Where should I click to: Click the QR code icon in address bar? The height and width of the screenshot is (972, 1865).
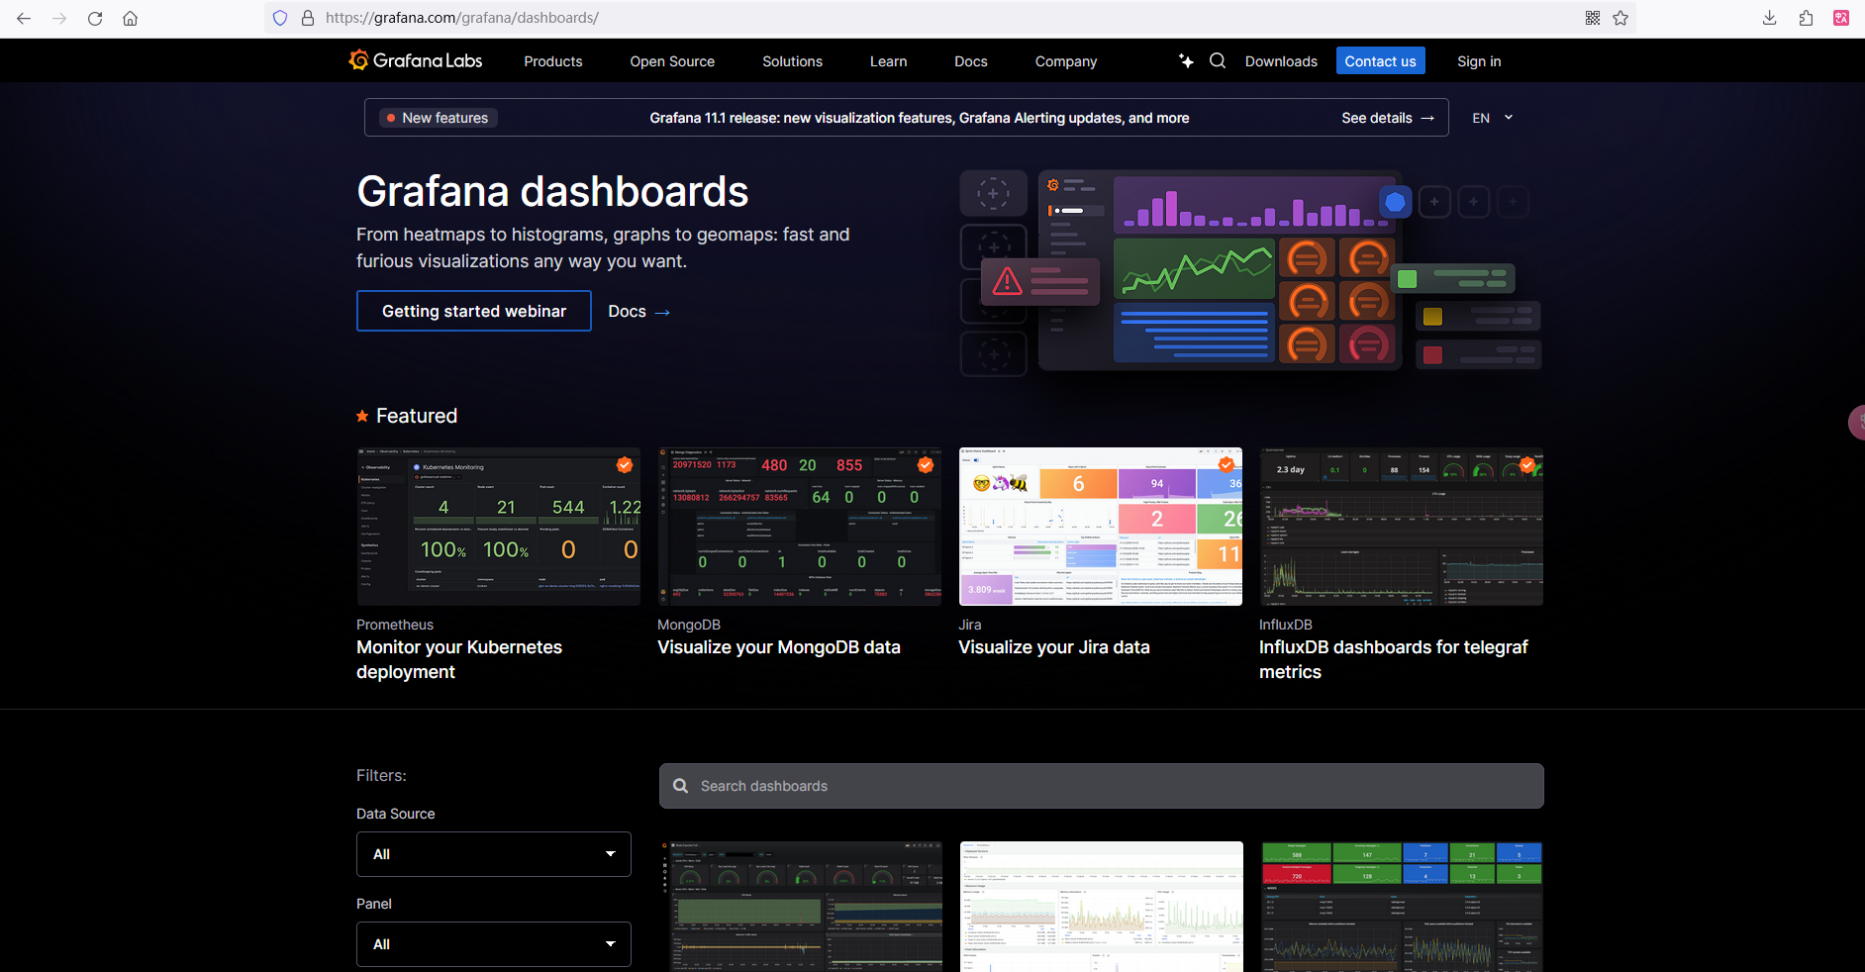coord(1593,18)
